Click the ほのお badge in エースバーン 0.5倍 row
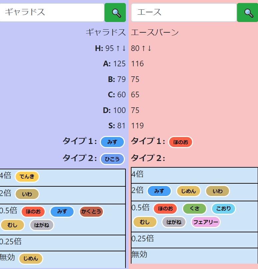The height and width of the screenshot is (269, 258). [165, 209]
